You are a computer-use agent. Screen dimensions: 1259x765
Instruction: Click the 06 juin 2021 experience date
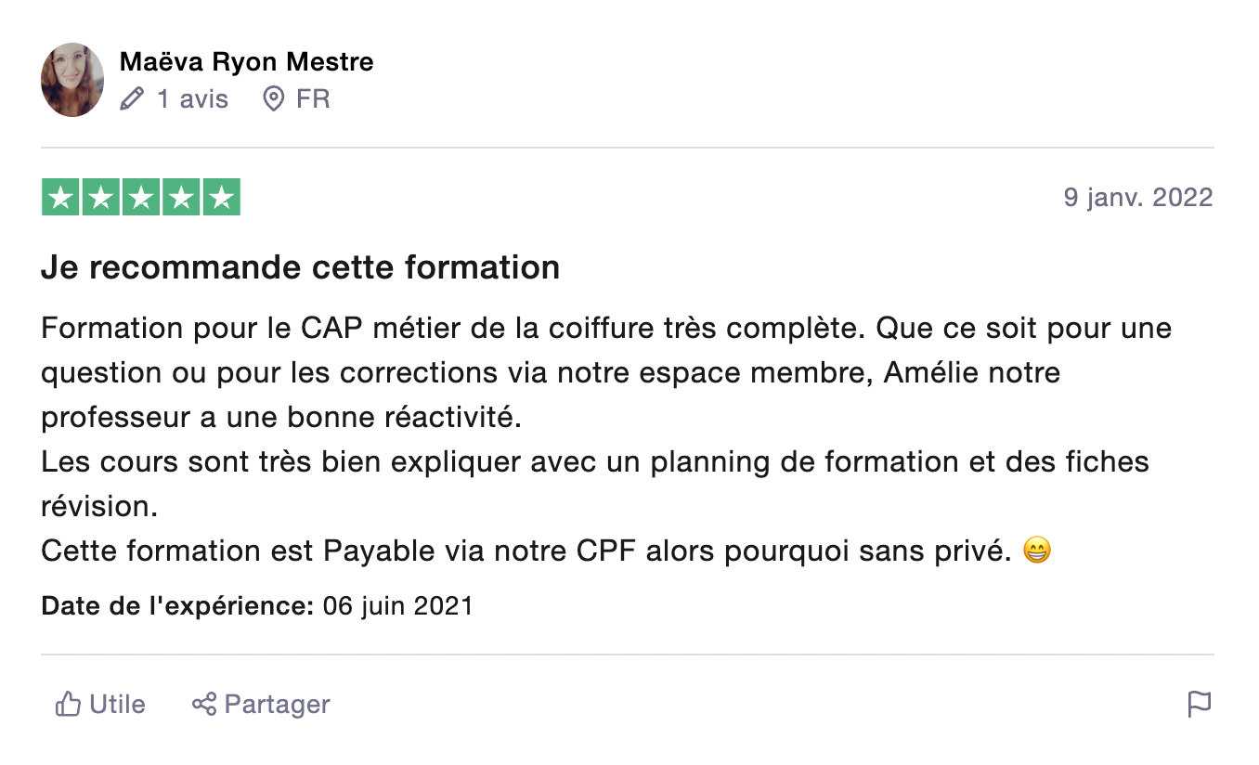[x=398, y=607]
